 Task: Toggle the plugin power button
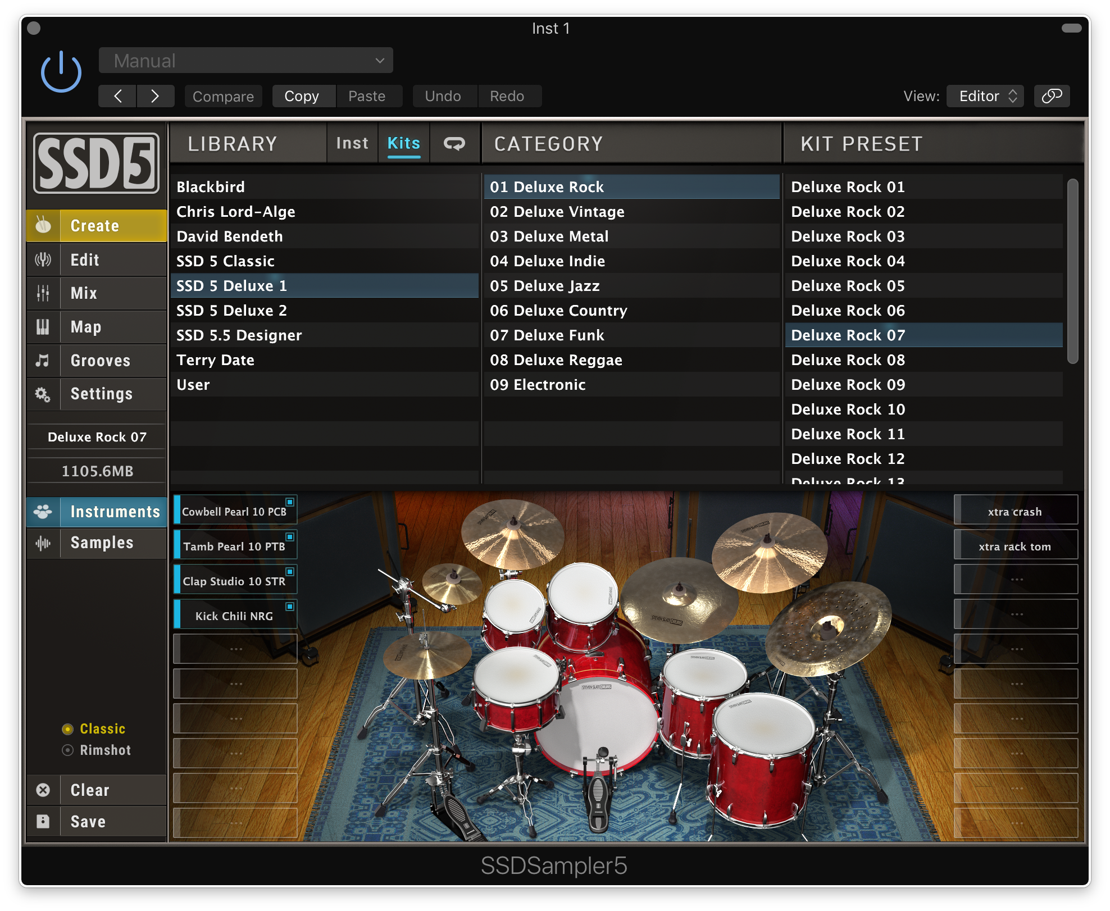(61, 72)
